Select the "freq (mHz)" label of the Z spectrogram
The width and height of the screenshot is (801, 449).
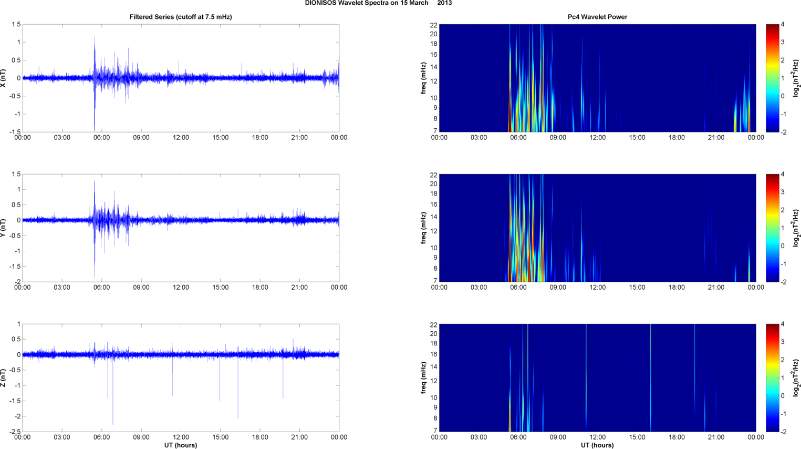(423, 377)
